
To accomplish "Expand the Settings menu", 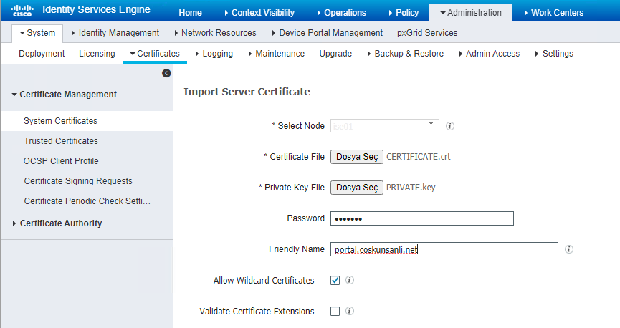I will point(554,53).
